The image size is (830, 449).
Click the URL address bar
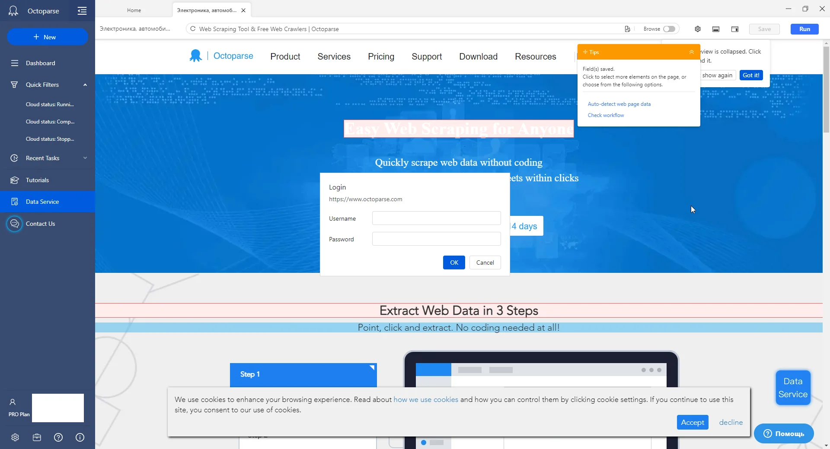[406, 29]
